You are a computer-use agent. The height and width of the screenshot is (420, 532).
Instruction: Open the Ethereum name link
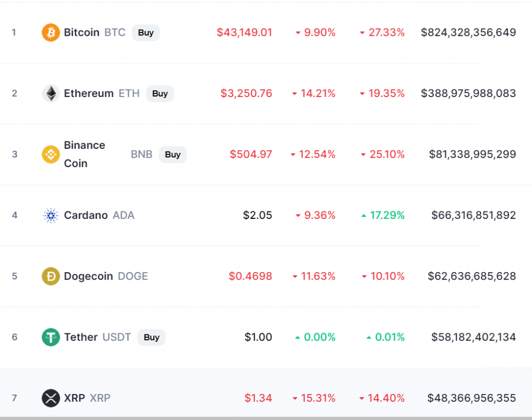(88, 93)
